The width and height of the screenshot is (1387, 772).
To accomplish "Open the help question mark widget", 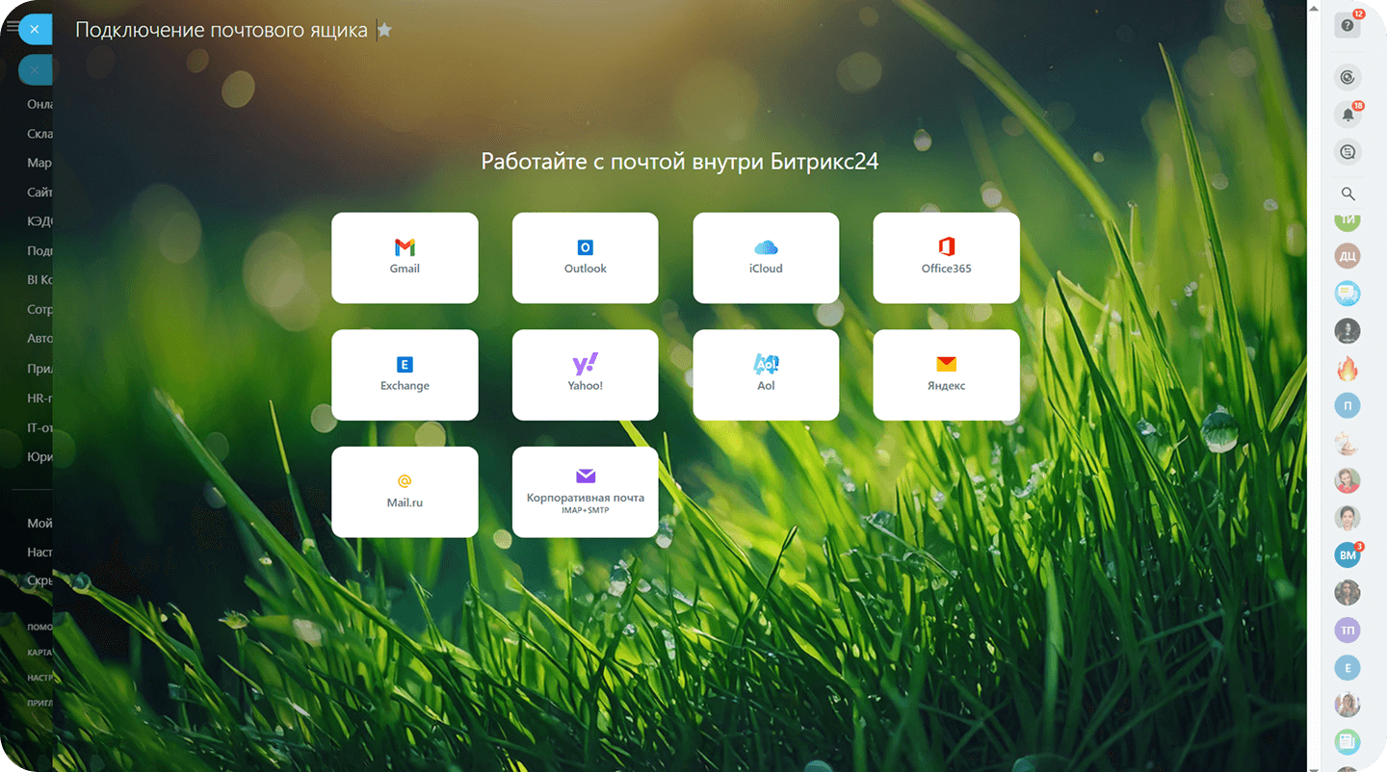I will click(1348, 26).
